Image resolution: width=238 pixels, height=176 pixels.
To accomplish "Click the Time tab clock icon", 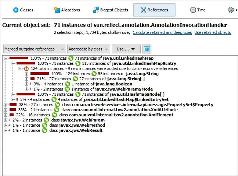I will pos(193,10).
